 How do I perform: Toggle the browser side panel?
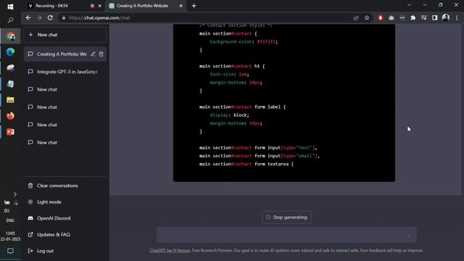[x=434, y=17]
